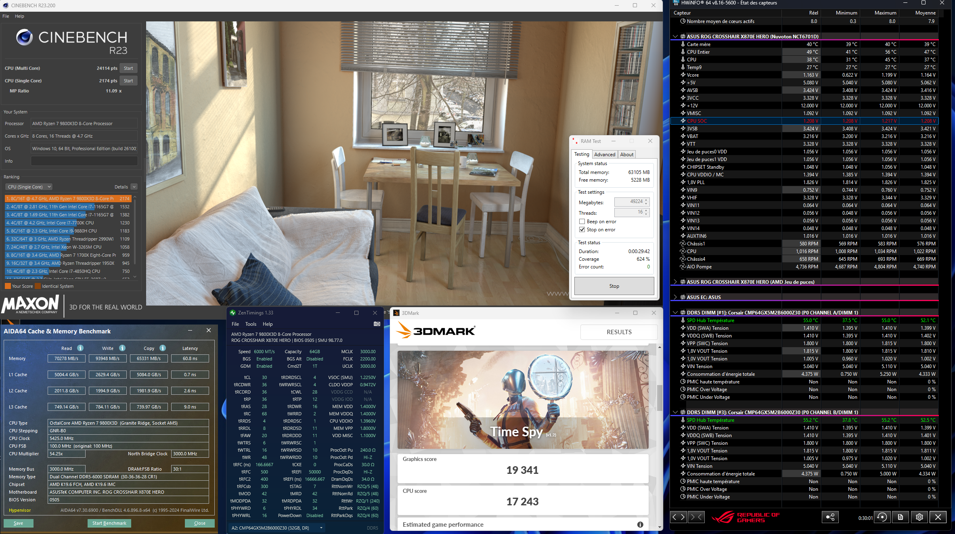Viewport: 955px width, 534px height.
Task: Open HWiNFO logging file icon
Action: tap(901, 517)
